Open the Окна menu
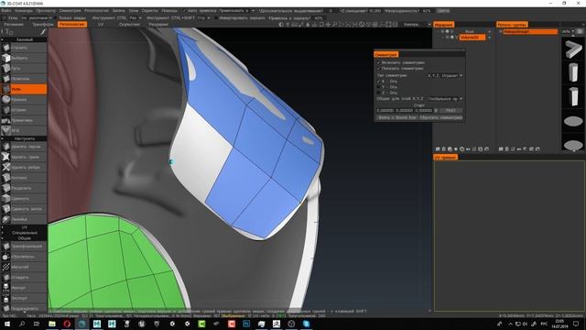This screenshot has height=330, width=586. (134, 11)
